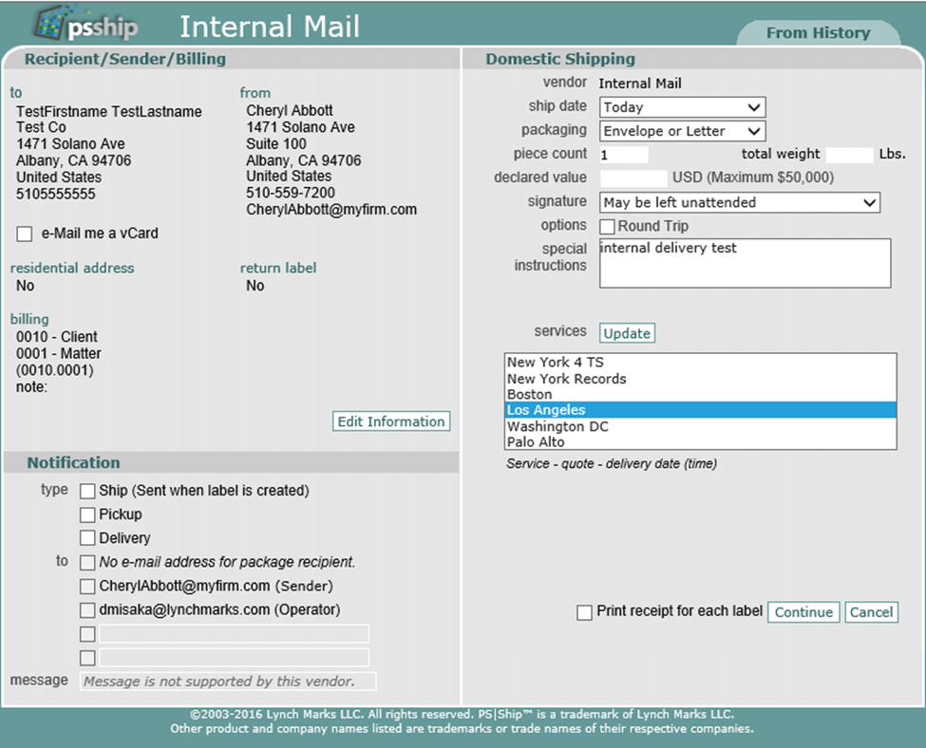
Task: Select New York Records service
Action: (700, 379)
